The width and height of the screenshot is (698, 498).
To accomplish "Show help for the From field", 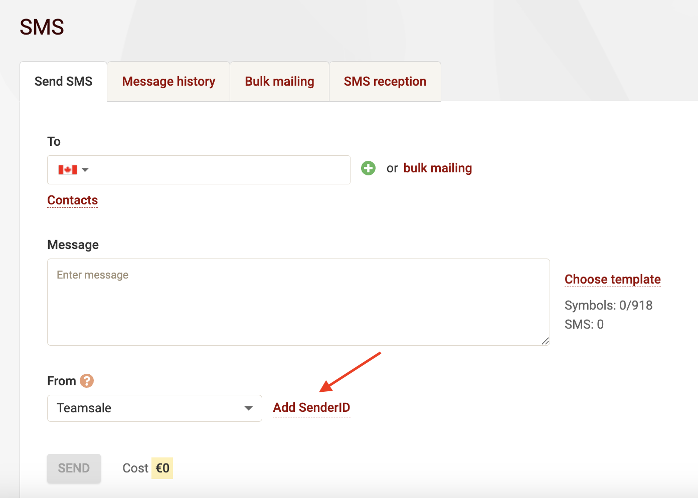I will (x=87, y=381).
